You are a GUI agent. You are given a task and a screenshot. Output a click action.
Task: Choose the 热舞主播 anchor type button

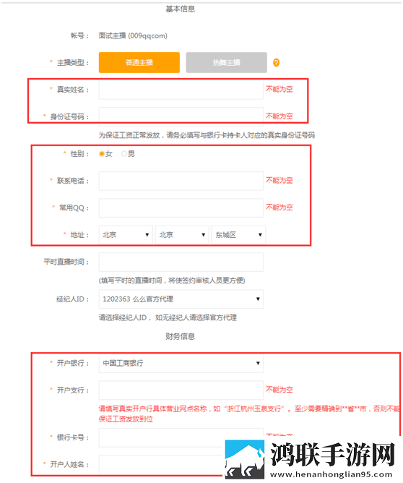[x=227, y=62]
